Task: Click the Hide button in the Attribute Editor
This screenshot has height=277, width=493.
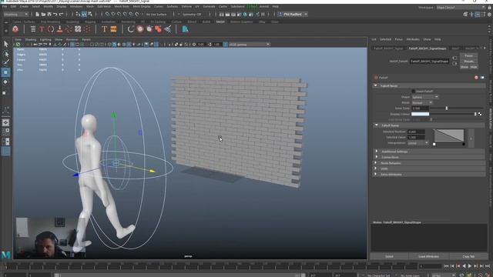Action: pyautogui.click(x=474, y=67)
